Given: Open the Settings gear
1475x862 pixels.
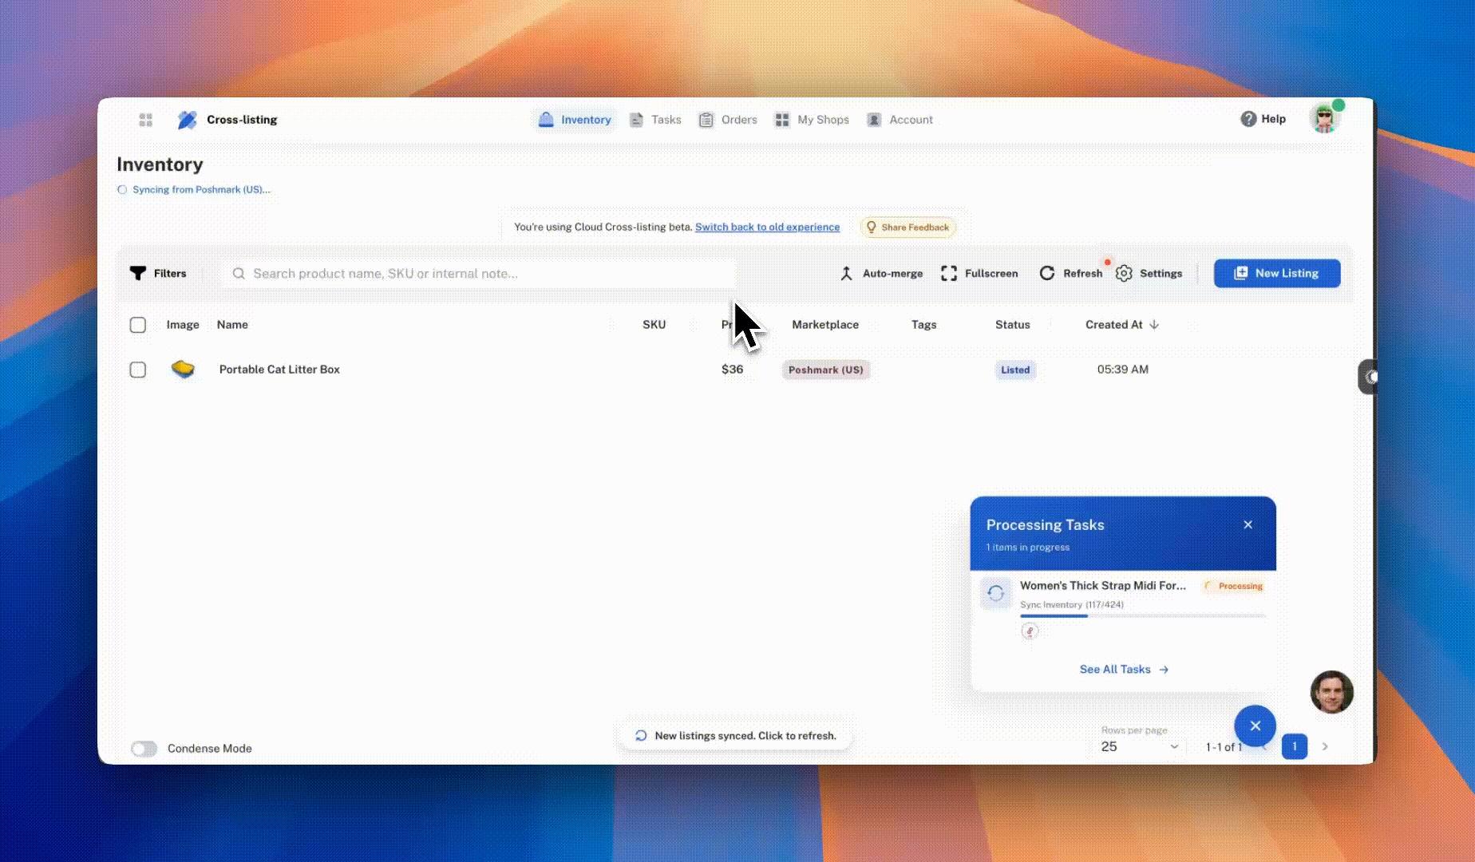Looking at the screenshot, I should click(1125, 273).
